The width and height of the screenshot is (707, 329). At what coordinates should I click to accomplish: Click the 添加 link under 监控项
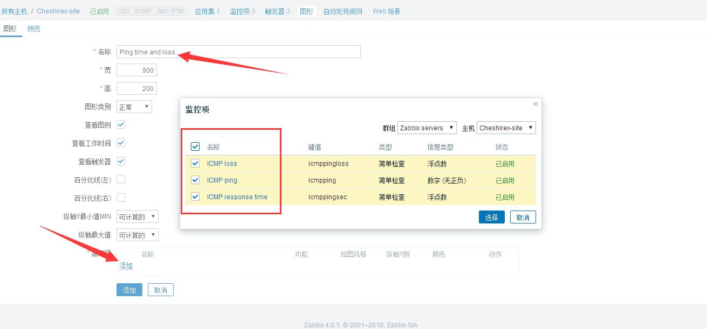point(126,266)
